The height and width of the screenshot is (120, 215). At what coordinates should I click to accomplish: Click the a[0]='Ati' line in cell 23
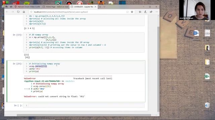tap(35, 69)
